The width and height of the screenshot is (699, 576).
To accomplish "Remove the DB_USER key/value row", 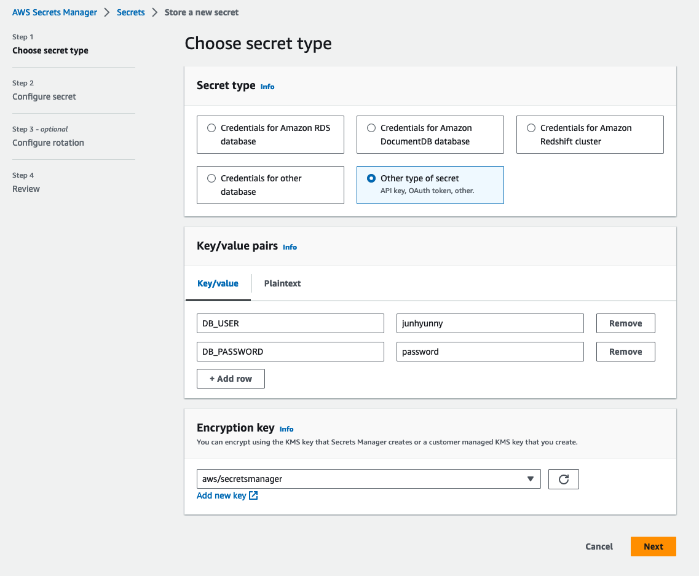I will [625, 323].
